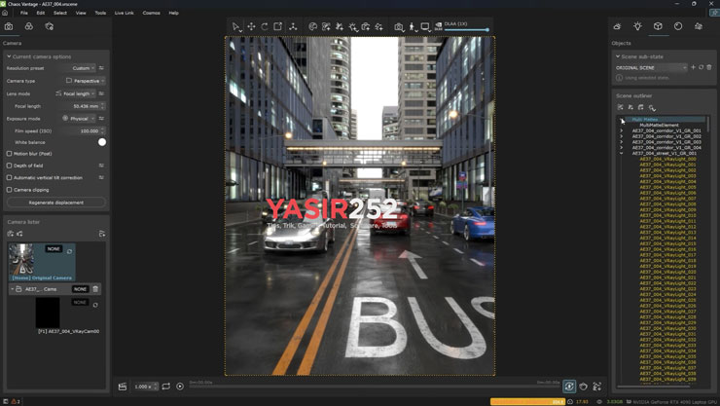The image size is (720, 406).
Task: Click the NVIDIA DLSS icon
Action: click(x=439, y=26)
